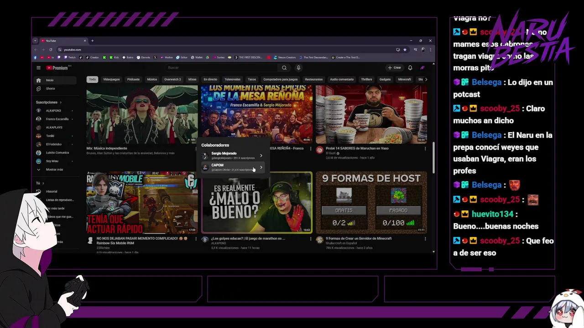This screenshot has height=328, width=584.
Task: Open options for Rainbow Six Mobile video
Action: tap(196, 239)
